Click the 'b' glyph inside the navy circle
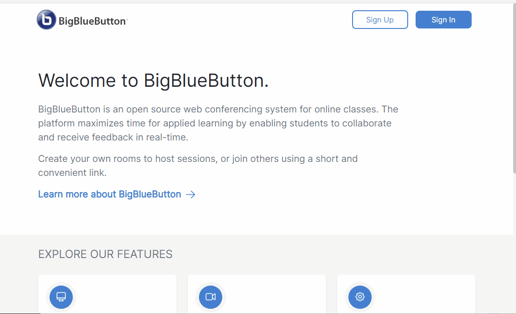The width and height of the screenshot is (516, 314). click(46, 20)
